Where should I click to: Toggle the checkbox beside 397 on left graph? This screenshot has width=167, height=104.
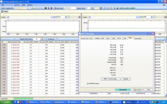56,17
